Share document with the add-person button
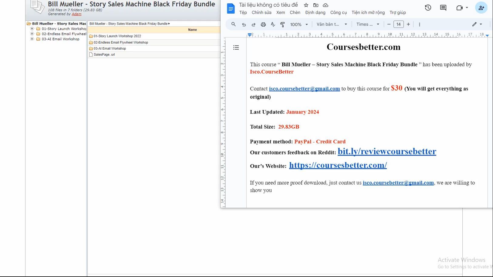 (x=481, y=8)
